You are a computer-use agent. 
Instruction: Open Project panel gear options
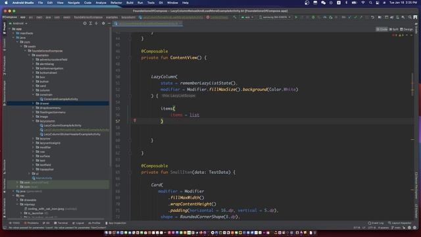(x=103, y=24)
